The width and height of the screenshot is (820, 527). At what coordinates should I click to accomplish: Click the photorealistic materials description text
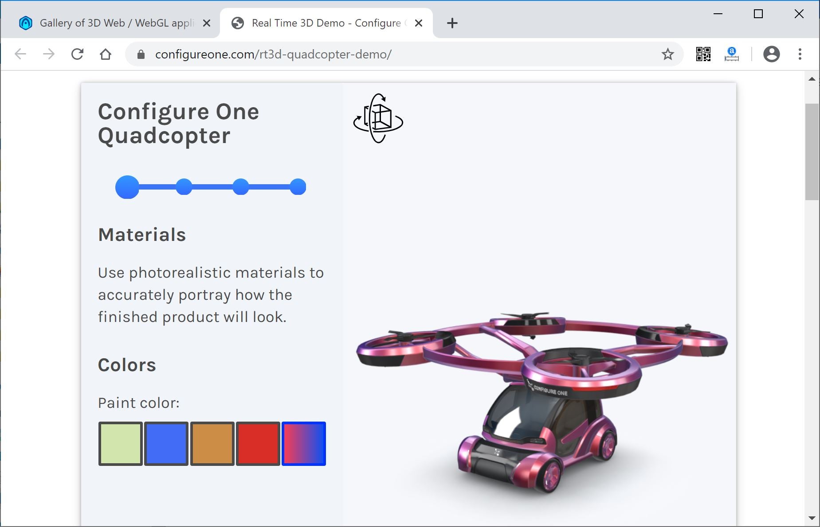pos(211,295)
